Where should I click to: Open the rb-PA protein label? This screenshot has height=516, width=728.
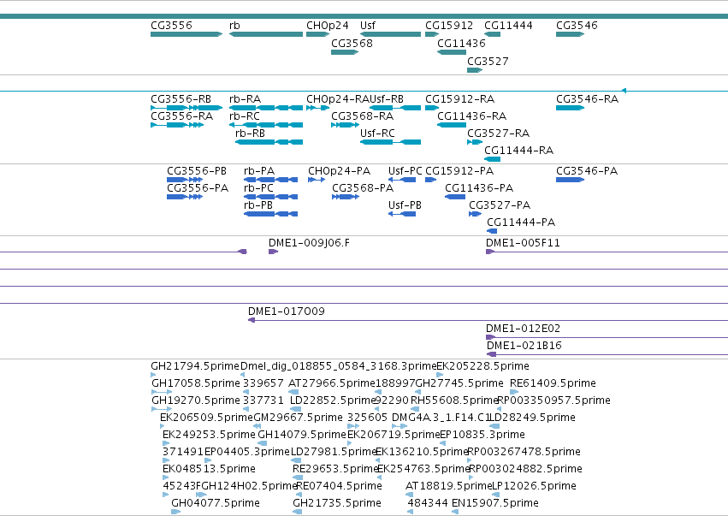coord(259,171)
